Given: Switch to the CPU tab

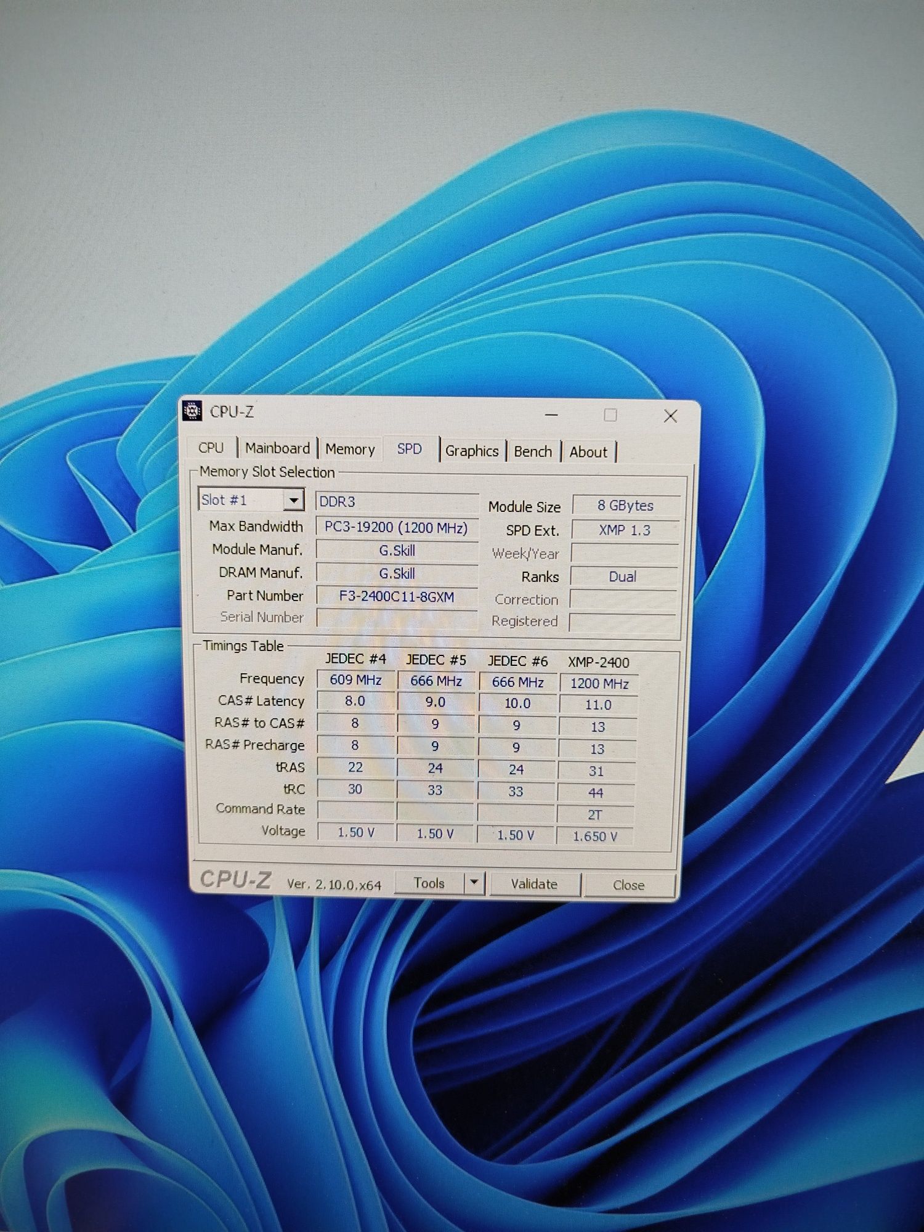Looking at the screenshot, I should (x=211, y=448).
